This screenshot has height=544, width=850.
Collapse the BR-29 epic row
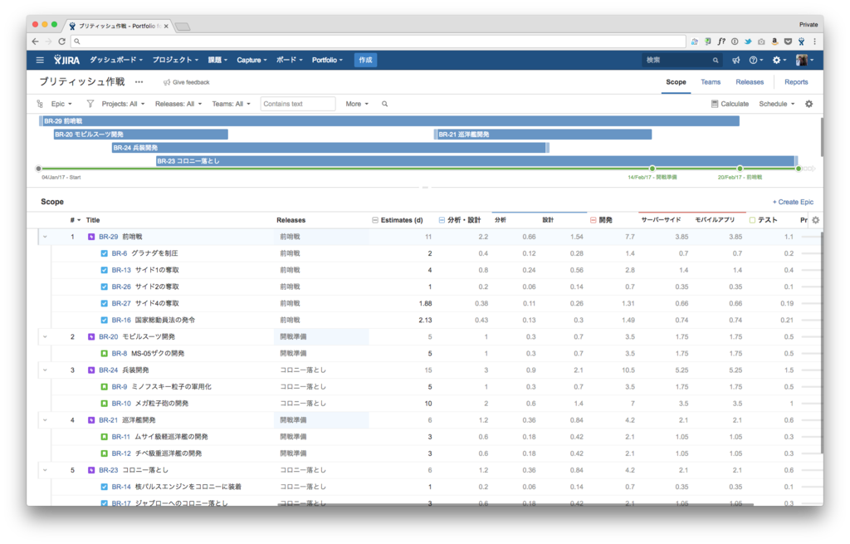[45, 237]
